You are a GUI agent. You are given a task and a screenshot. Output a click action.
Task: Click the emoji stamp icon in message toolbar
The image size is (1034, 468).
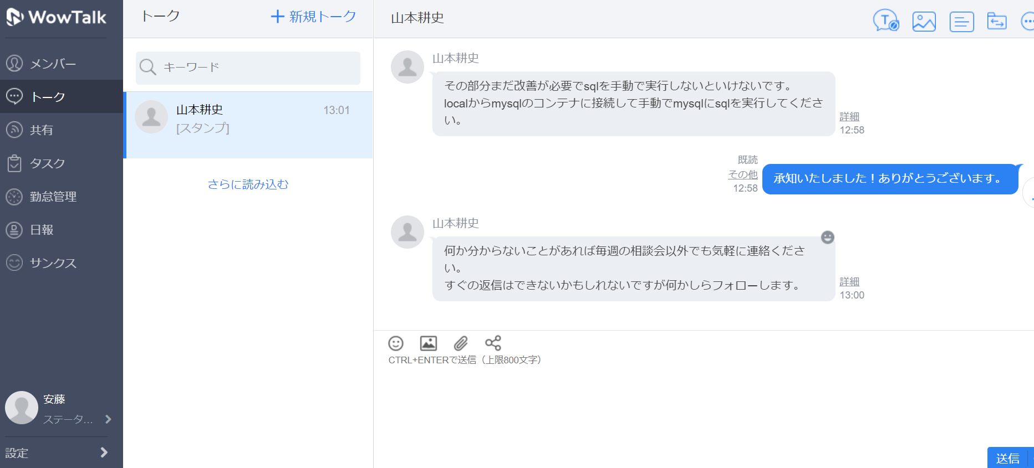[x=396, y=343]
